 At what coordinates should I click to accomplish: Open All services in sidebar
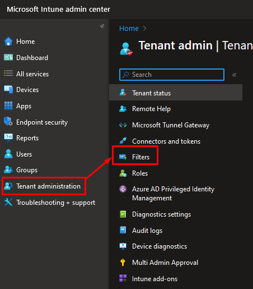(x=32, y=74)
